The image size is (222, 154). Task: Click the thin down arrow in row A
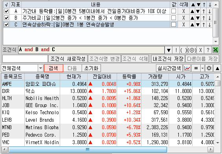[x=210, y=11]
